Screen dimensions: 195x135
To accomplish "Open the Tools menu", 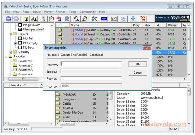I will (72, 12).
